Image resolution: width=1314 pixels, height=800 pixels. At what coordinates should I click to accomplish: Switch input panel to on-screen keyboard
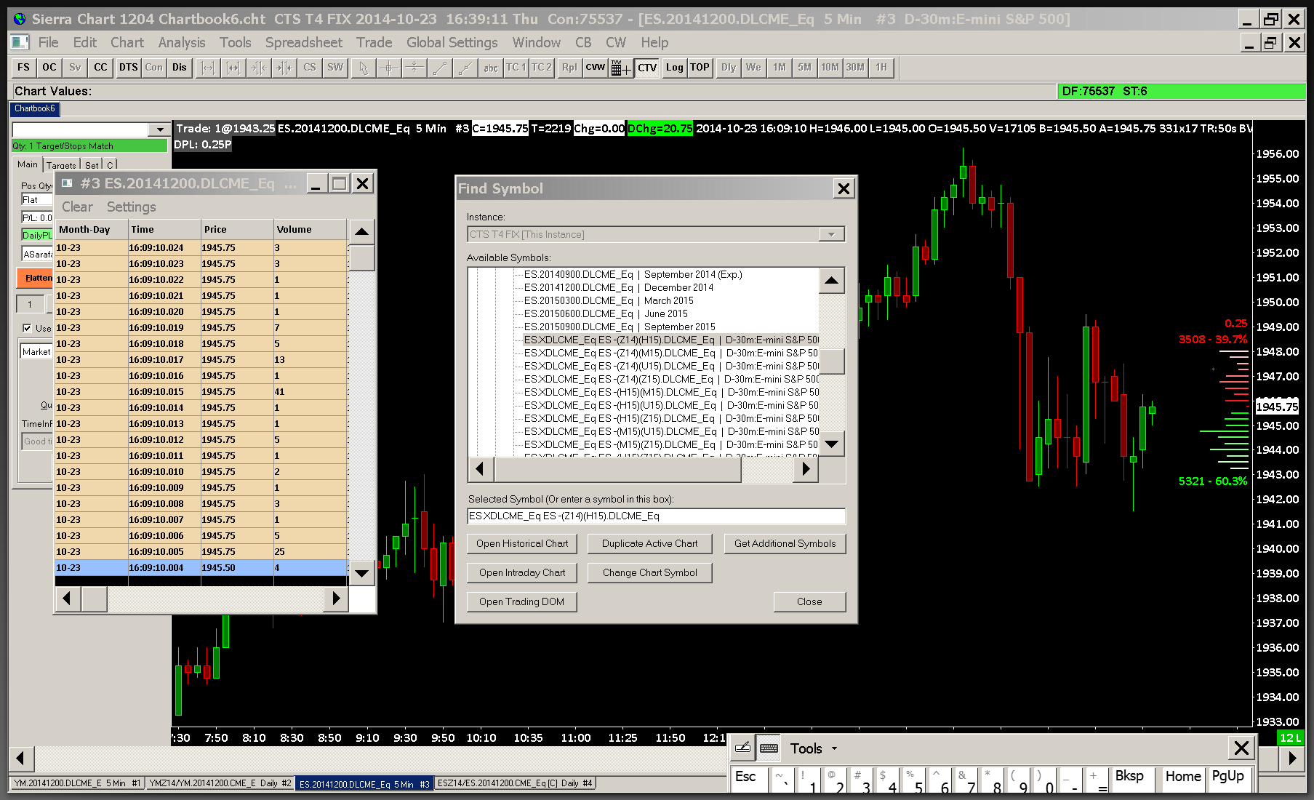[769, 748]
